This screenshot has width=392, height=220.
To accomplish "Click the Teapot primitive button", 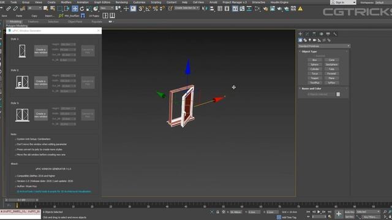I will tap(315, 78).
